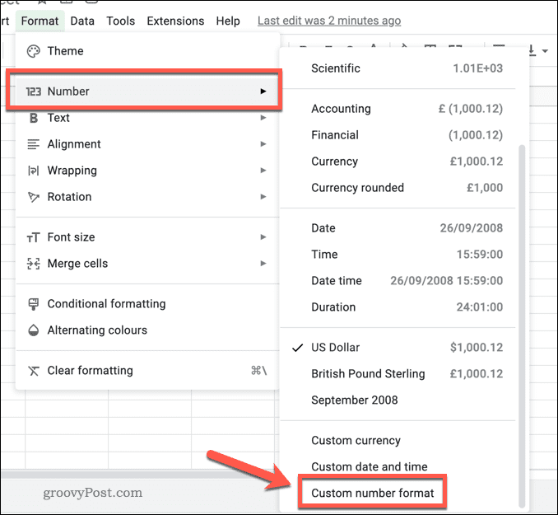Click the Conditional formatting icon
This screenshot has height=515, width=558.
point(34,304)
